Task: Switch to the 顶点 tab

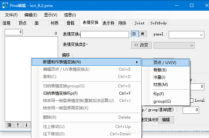Action: [x=25, y=23]
